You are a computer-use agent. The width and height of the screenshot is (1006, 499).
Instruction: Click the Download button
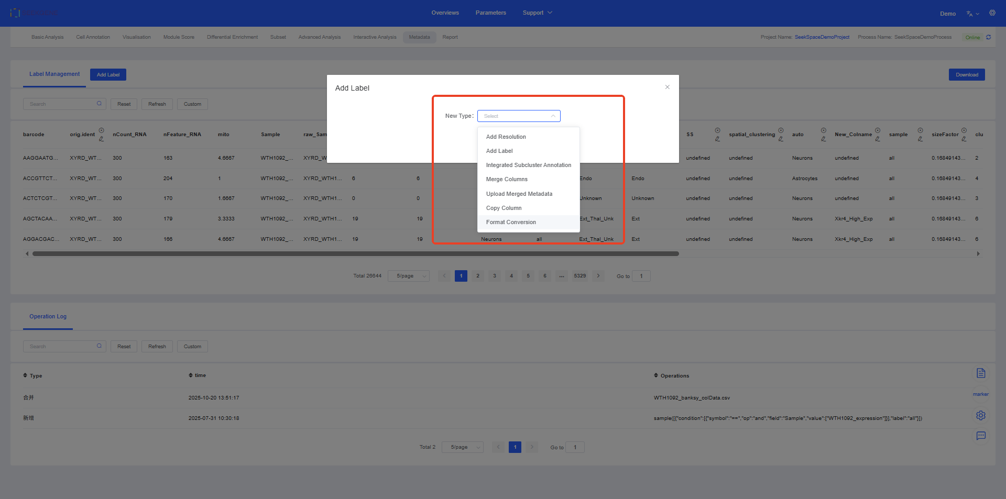(x=966, y=75)
